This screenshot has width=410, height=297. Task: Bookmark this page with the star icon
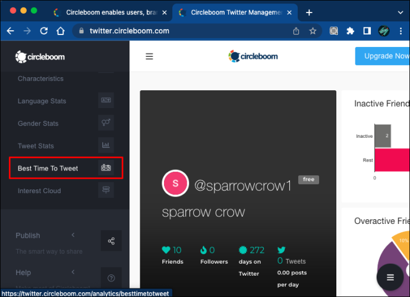[313, 31]
